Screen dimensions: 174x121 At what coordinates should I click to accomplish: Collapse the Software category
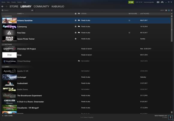3,44
